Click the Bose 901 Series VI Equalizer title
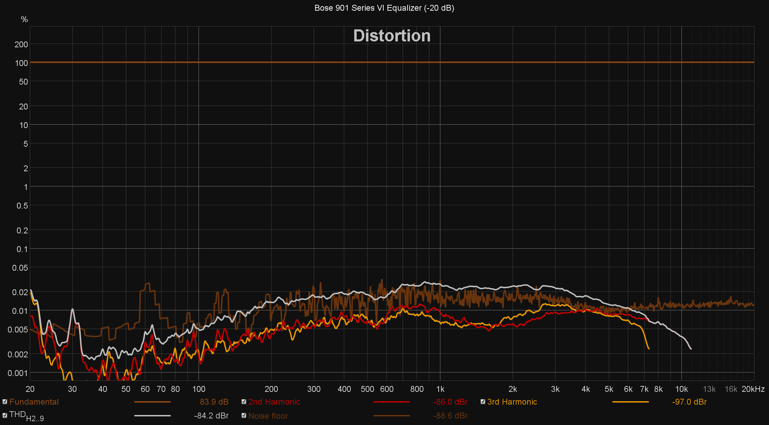 (384, 8)
